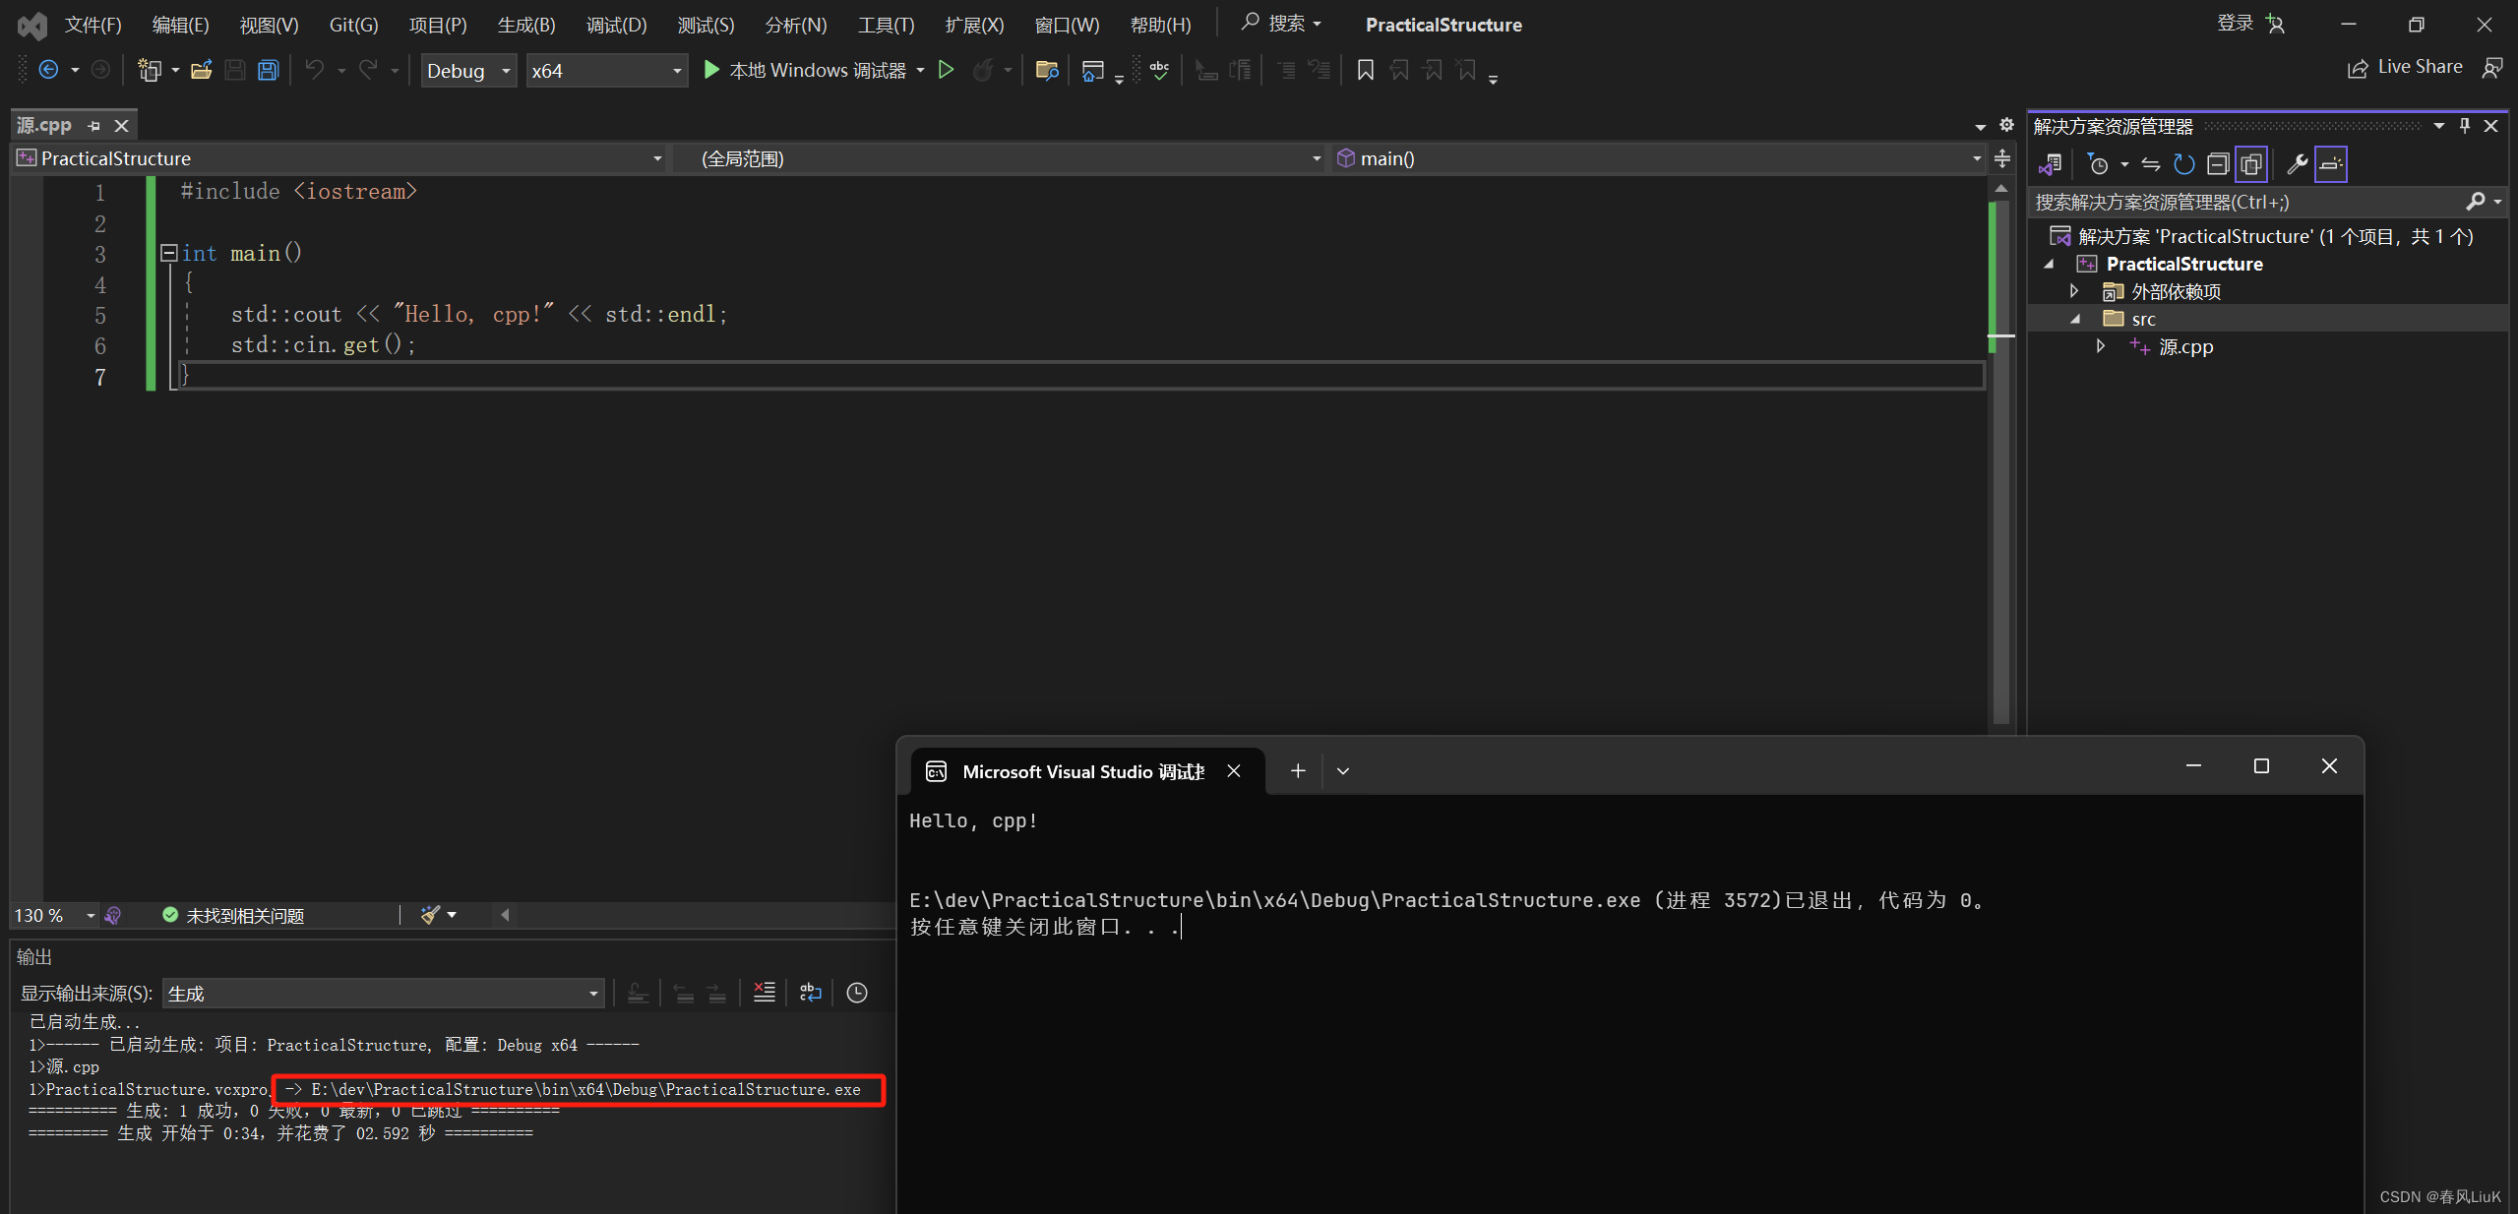The height and width of the screenshot is (1214, 2518).
Task: Toggle word wrap in the output panel
Action: [x=811, y=993]
